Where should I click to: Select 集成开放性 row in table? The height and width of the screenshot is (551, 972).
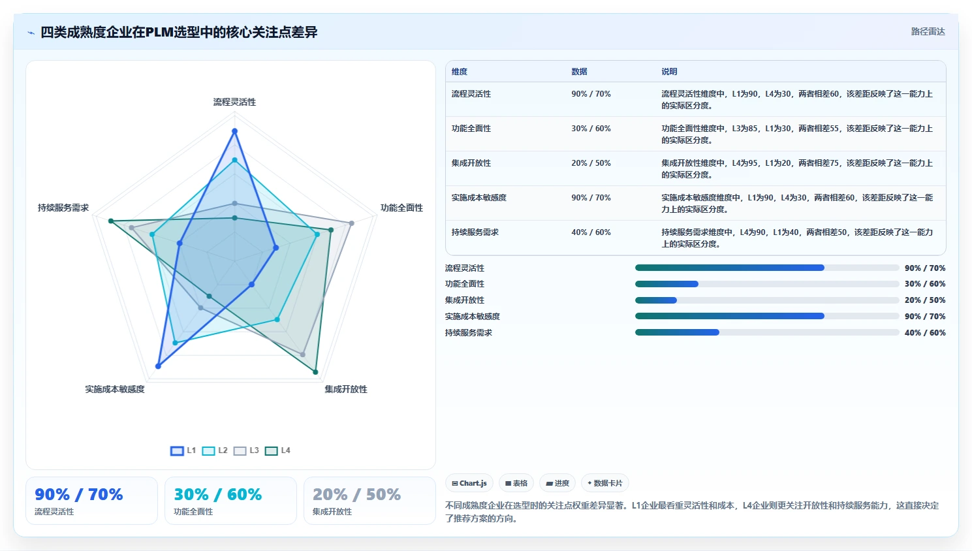point(696,168)
